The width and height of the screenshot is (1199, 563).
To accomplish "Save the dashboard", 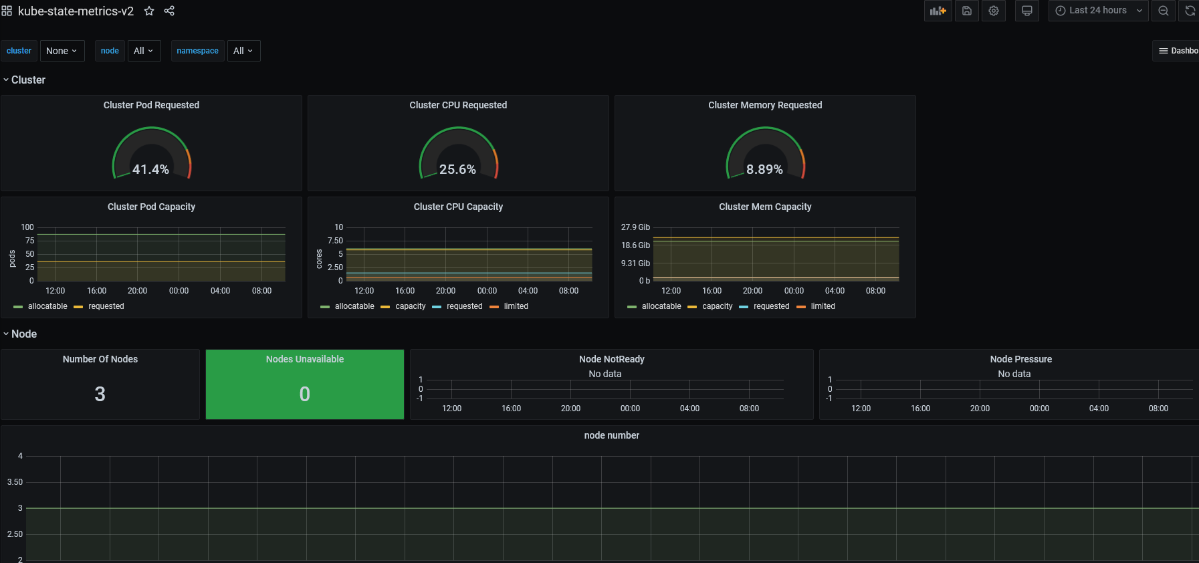I will pyautogui.click(x=967, y=11).
